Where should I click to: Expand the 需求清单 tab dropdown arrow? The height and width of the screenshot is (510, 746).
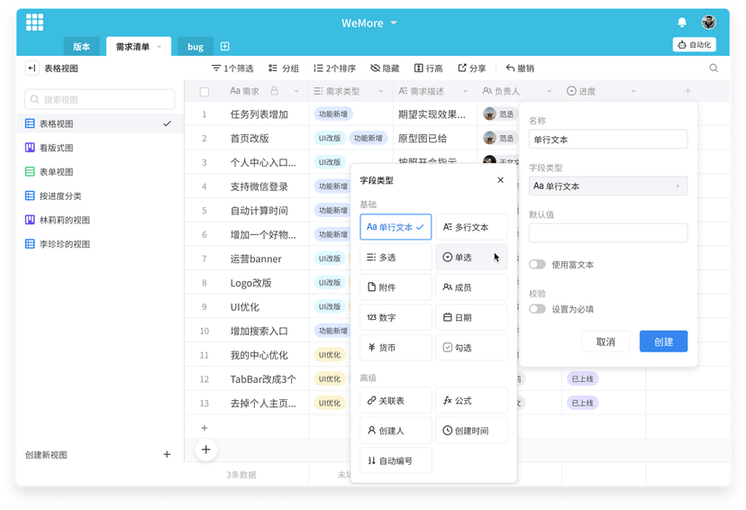[x=159, y=46]
